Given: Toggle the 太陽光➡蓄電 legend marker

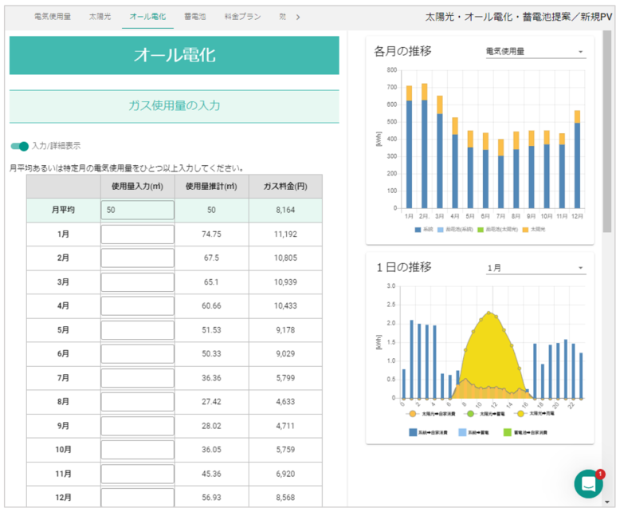Looking at the screenshot, I should pyautogui.click(x=470, y=414).
